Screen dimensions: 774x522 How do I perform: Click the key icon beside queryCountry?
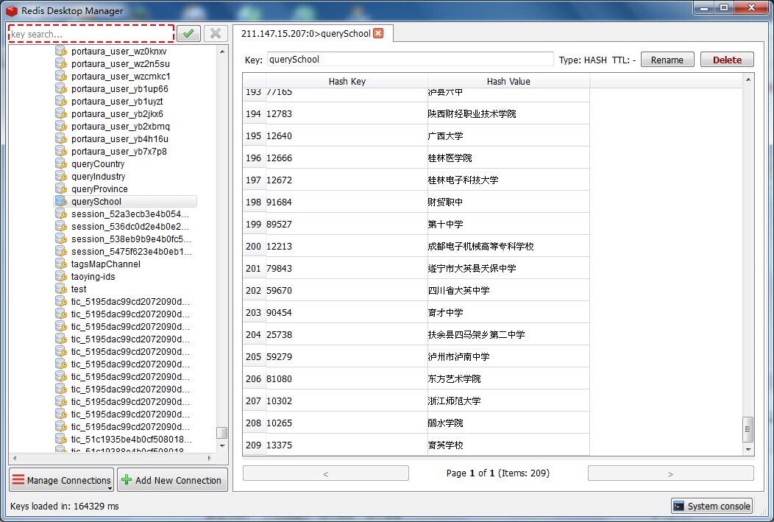(x=61, y=164)
